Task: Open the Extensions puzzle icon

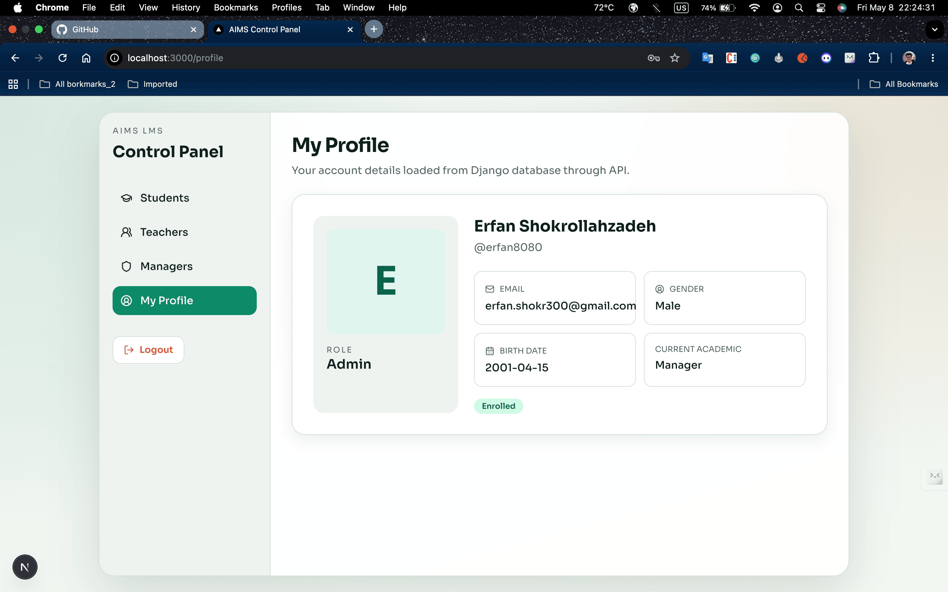Action: tap(874, 58)
